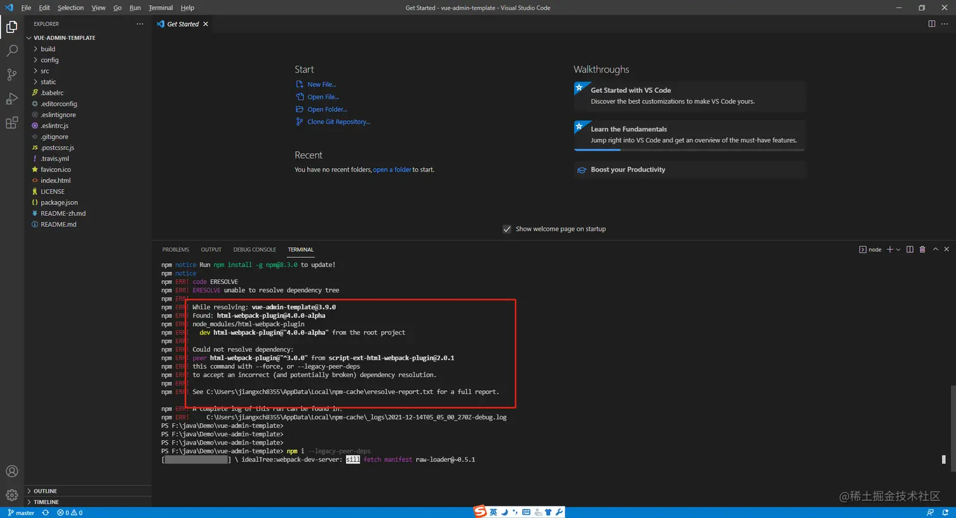Click the New File... link
The image size is (956, 518).
point(322,84)
